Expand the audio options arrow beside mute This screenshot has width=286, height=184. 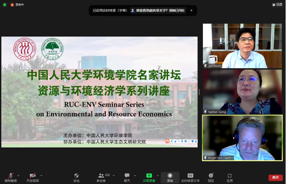19,176
